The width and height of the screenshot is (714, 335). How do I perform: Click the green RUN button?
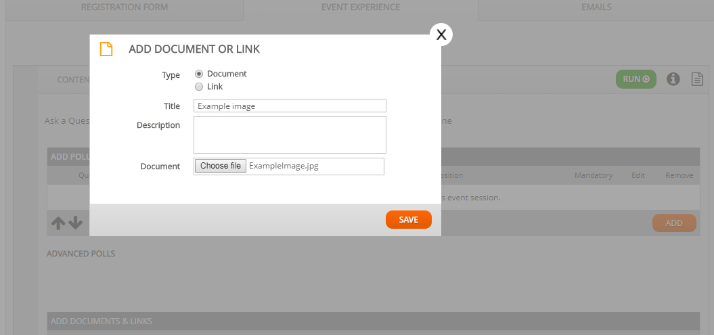[x=635, y=79]
